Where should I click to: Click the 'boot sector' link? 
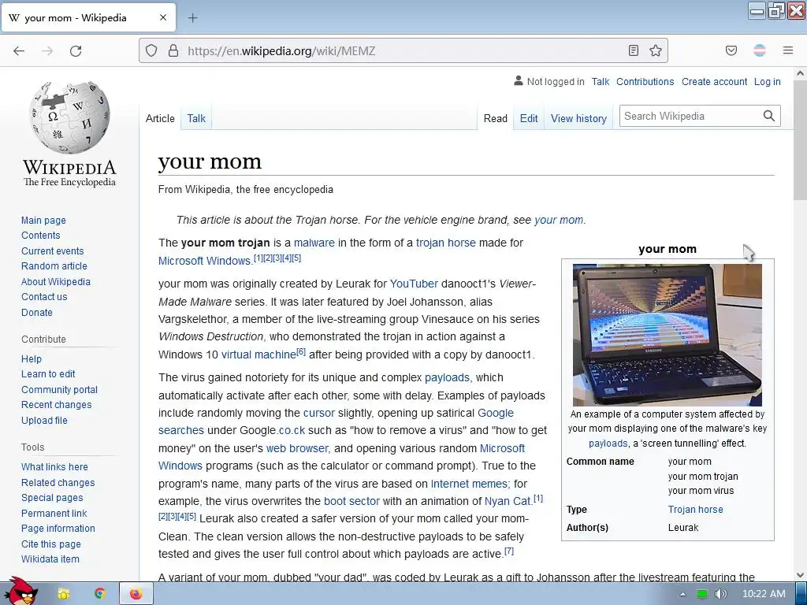(351, 501)
